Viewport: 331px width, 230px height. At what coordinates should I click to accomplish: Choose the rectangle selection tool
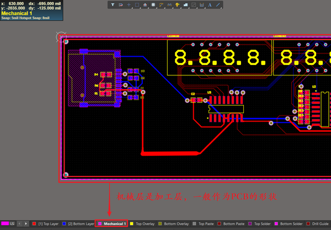click(x=137, y=5)
